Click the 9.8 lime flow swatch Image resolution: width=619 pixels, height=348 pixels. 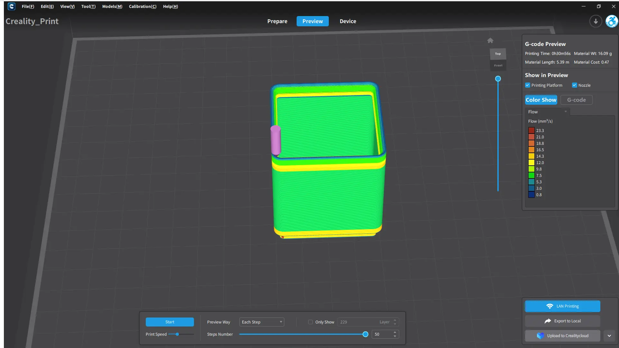coord(531,169)
